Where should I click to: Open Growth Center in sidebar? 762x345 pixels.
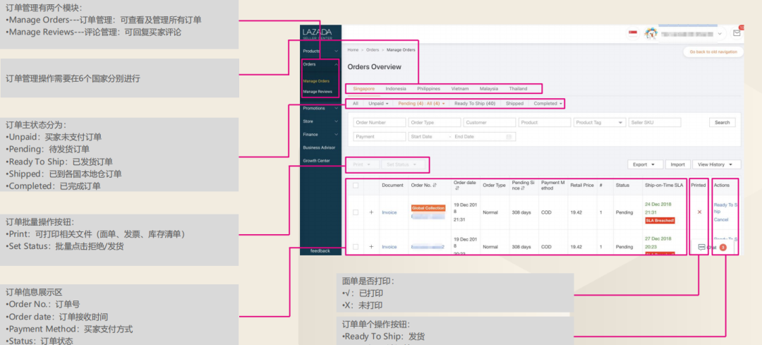[x=316, y=160]
